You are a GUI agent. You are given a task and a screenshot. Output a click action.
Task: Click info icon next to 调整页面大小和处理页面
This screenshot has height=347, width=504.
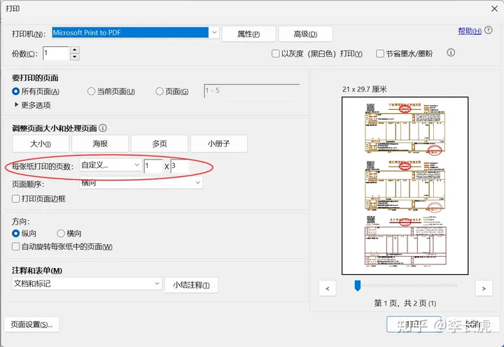pos(103,129)
